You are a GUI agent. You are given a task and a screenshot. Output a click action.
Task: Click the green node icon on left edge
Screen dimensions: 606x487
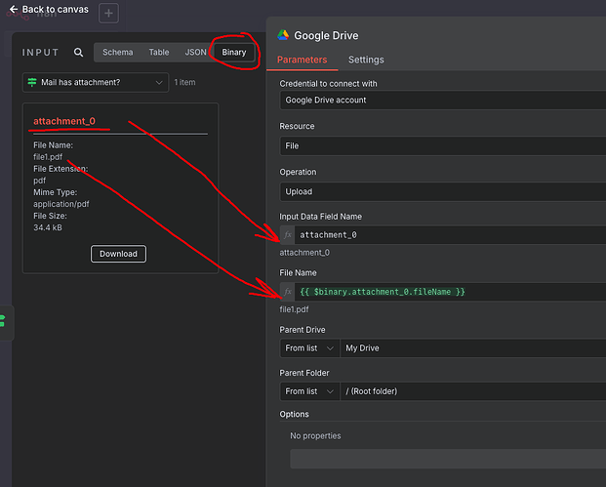coord(3,321)
